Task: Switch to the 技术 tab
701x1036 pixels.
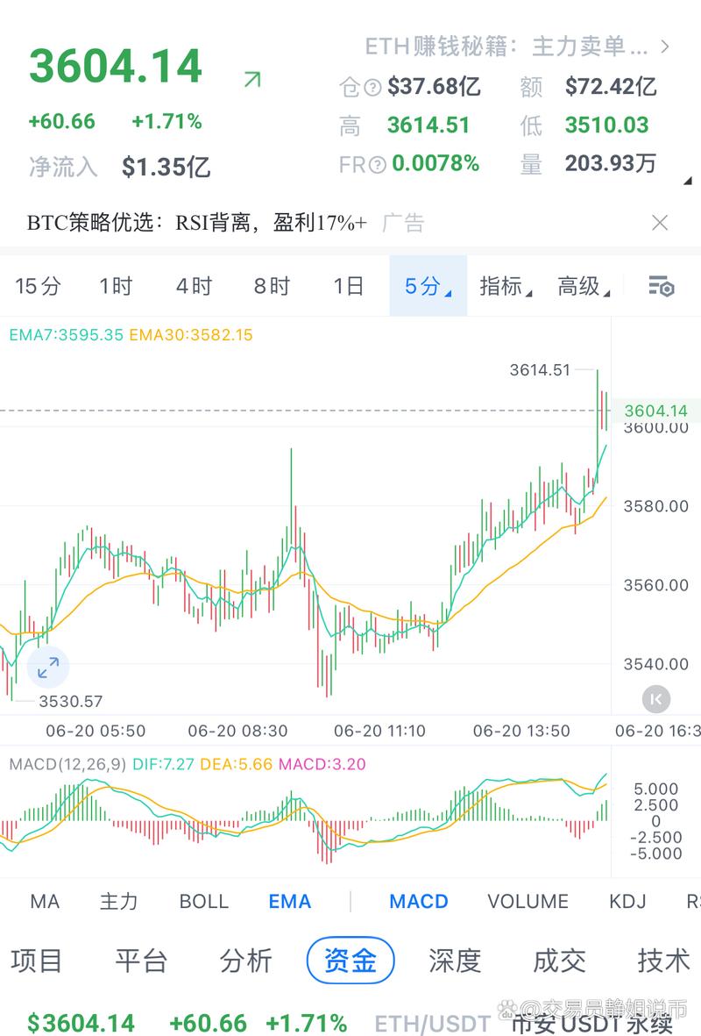Action: coord(663,960)
